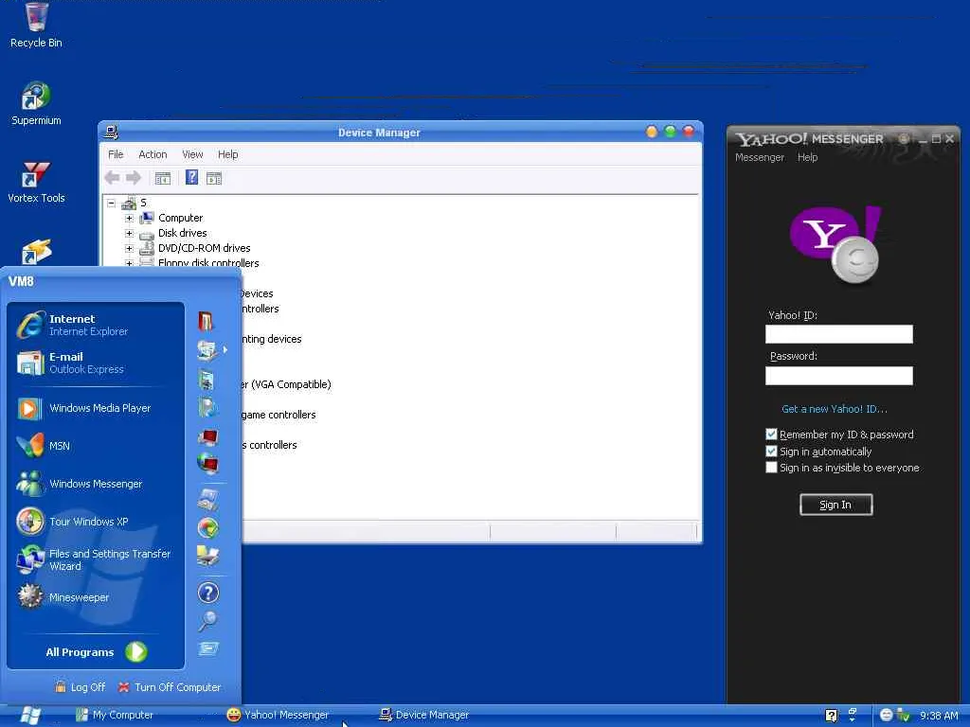The width and height of the screenshot is (970, 727).
Task: Click the Yahoo! ID input field
Action: 839,334
